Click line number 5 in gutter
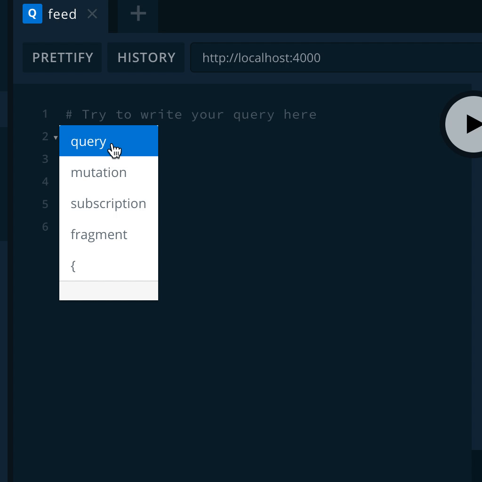 coord(45,204)
